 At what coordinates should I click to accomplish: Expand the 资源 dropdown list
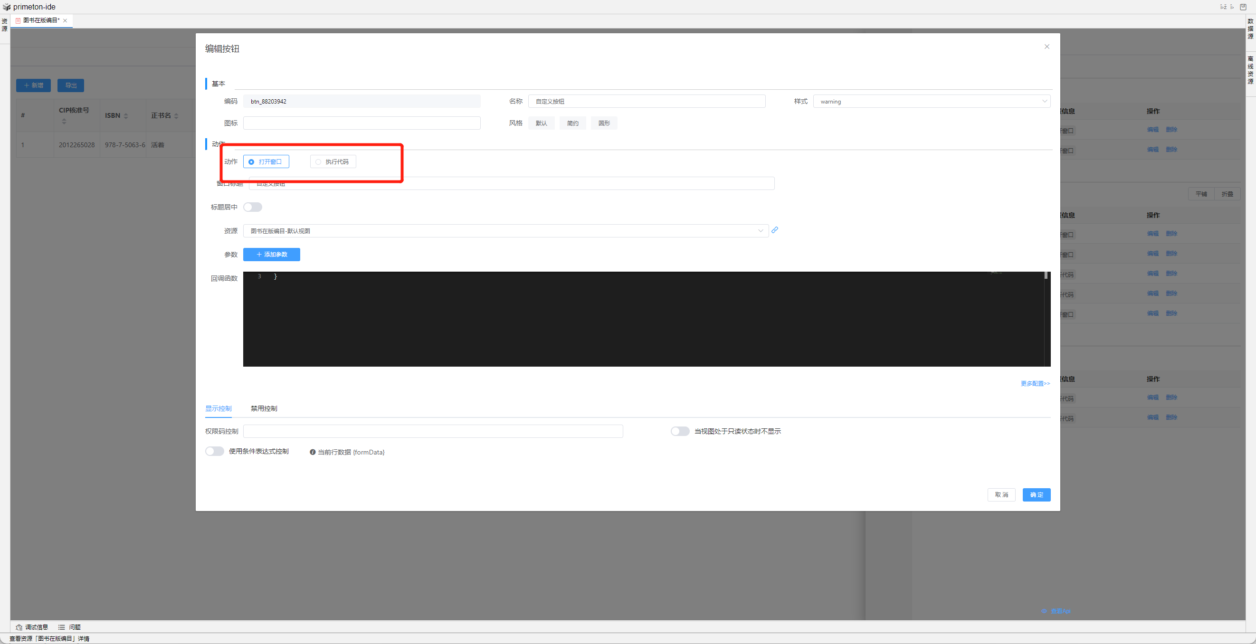click(x=505, y=231)
